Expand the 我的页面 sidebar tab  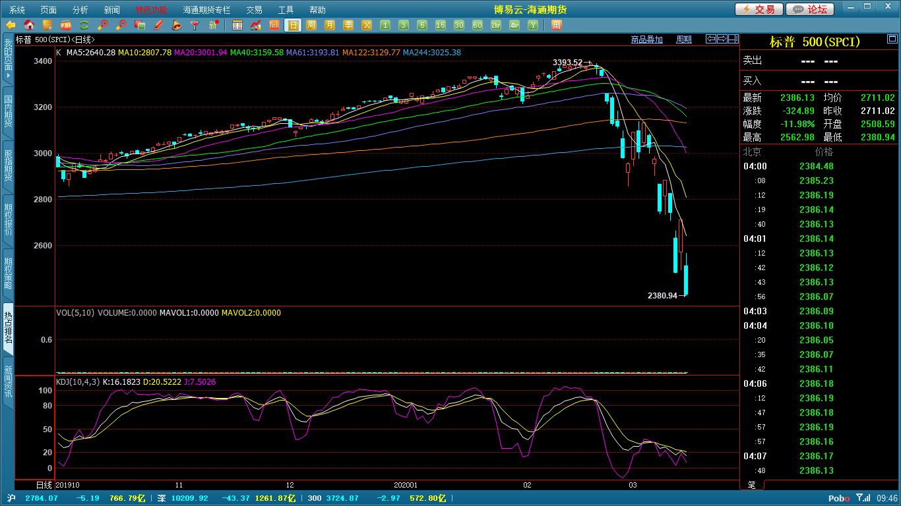(x=8, y=59)
